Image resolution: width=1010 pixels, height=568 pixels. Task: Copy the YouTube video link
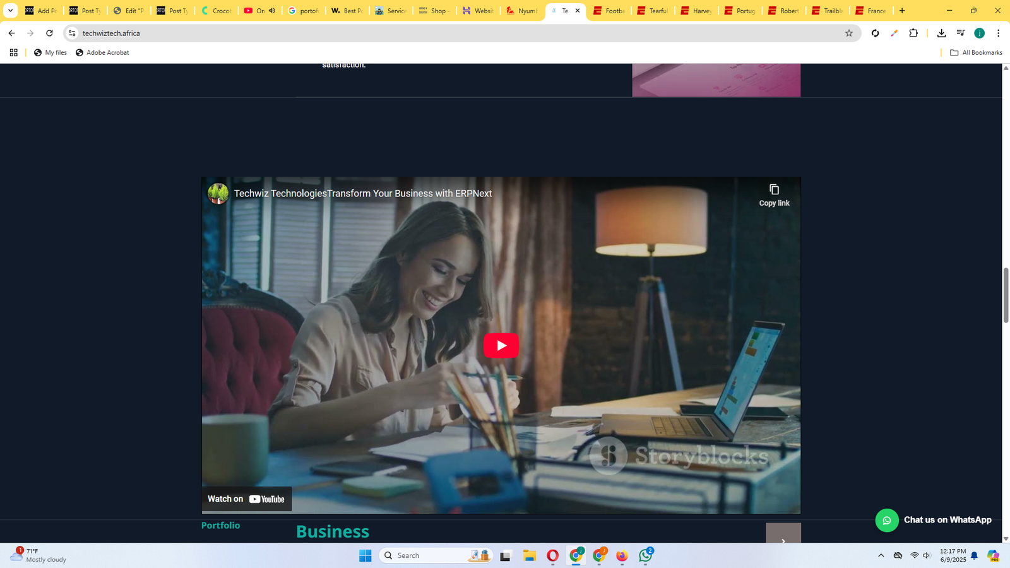[774, 195]
